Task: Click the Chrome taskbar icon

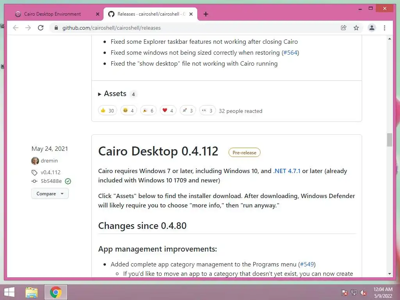Action: (56, 292)
